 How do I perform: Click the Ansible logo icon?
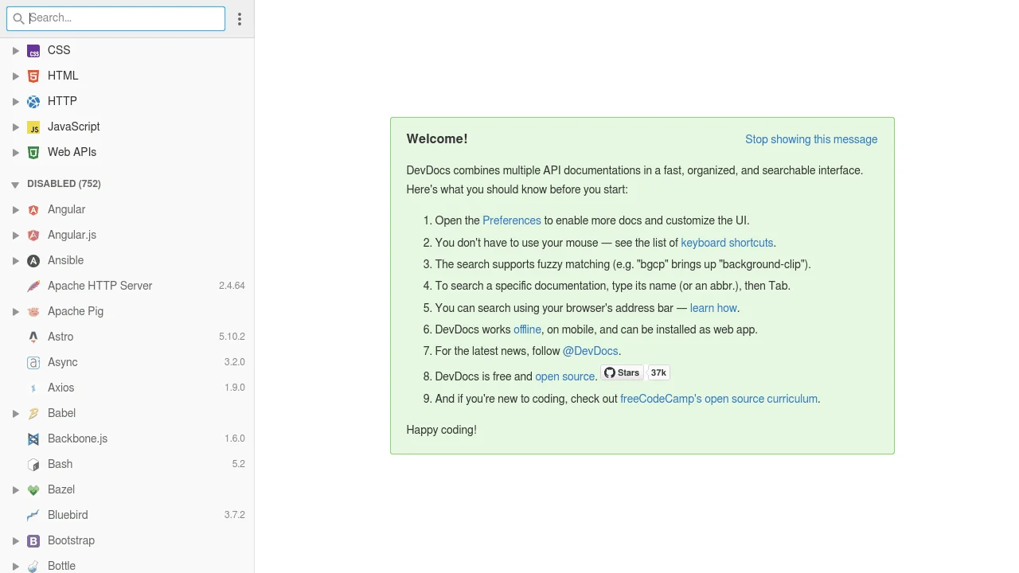click(x=33, y=261)
